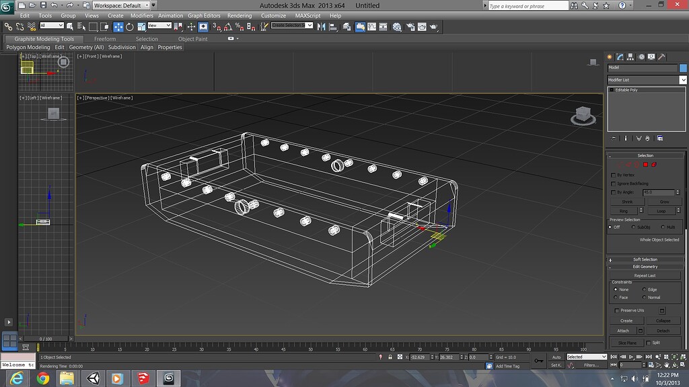Open the Rendering menu
The height and width of the screenshot is (387, 689).
point(240,15)
